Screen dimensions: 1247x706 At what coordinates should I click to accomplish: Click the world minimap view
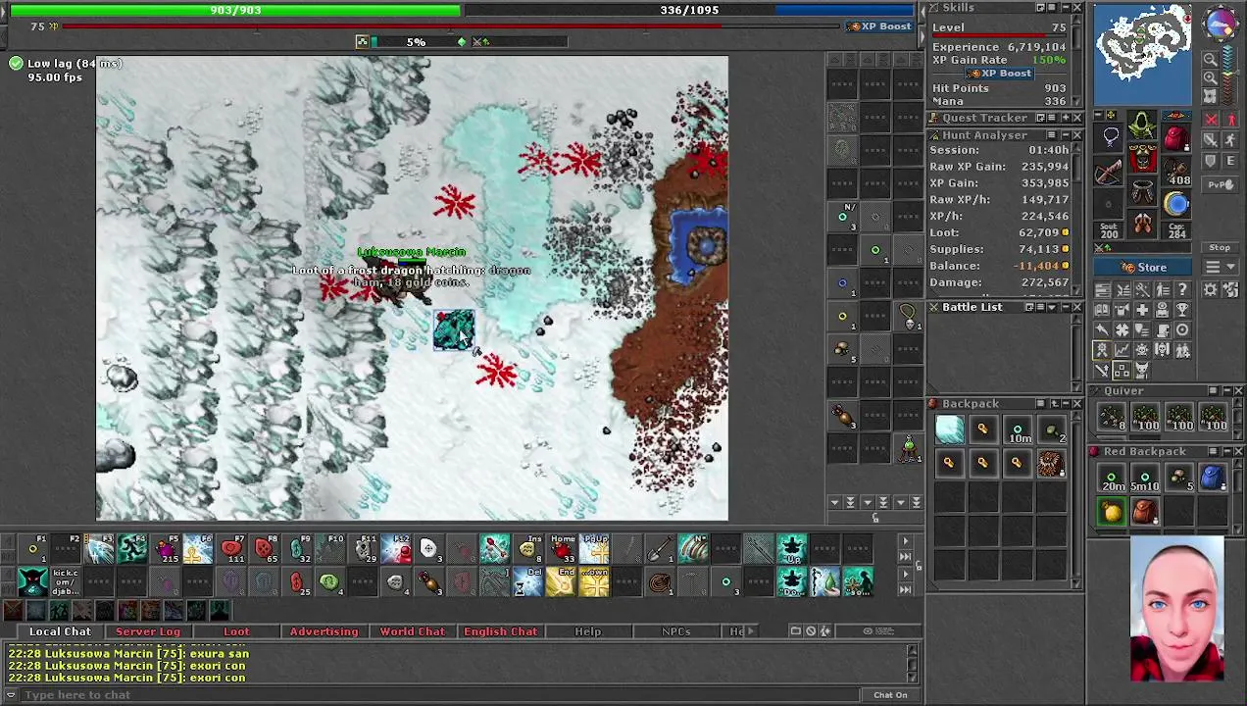pyautogui.click(x=1143, y=54)
